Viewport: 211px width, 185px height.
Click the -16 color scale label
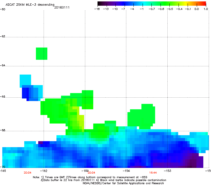pyautogui.click(x=97, y=9)
